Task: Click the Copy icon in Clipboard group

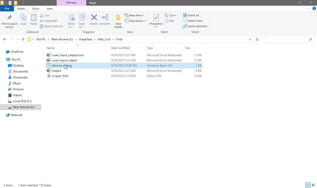Action: [23, 18]
